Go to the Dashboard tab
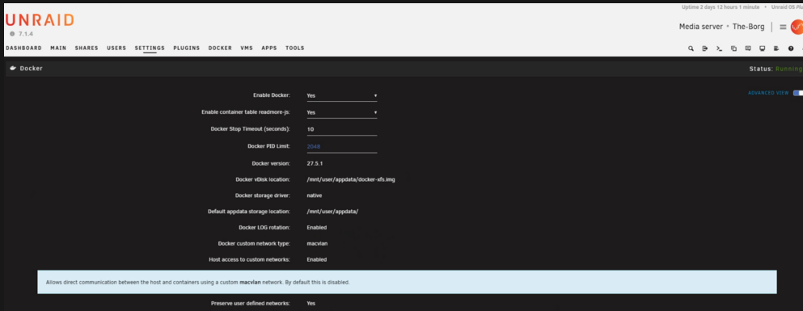This screenshot has width=803, height=311. click(x=23, y=48)
